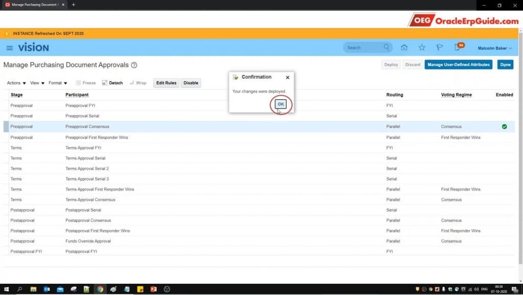
Task: Open the Malcolm Baker user menu
Action: click(x=494, y=48)
